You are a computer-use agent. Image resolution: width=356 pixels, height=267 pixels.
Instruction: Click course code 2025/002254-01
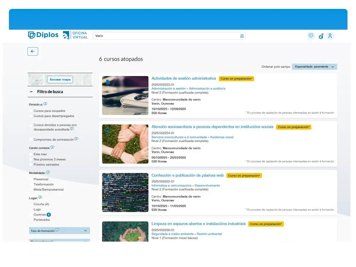pyautogui.click(x=163, y=133)
